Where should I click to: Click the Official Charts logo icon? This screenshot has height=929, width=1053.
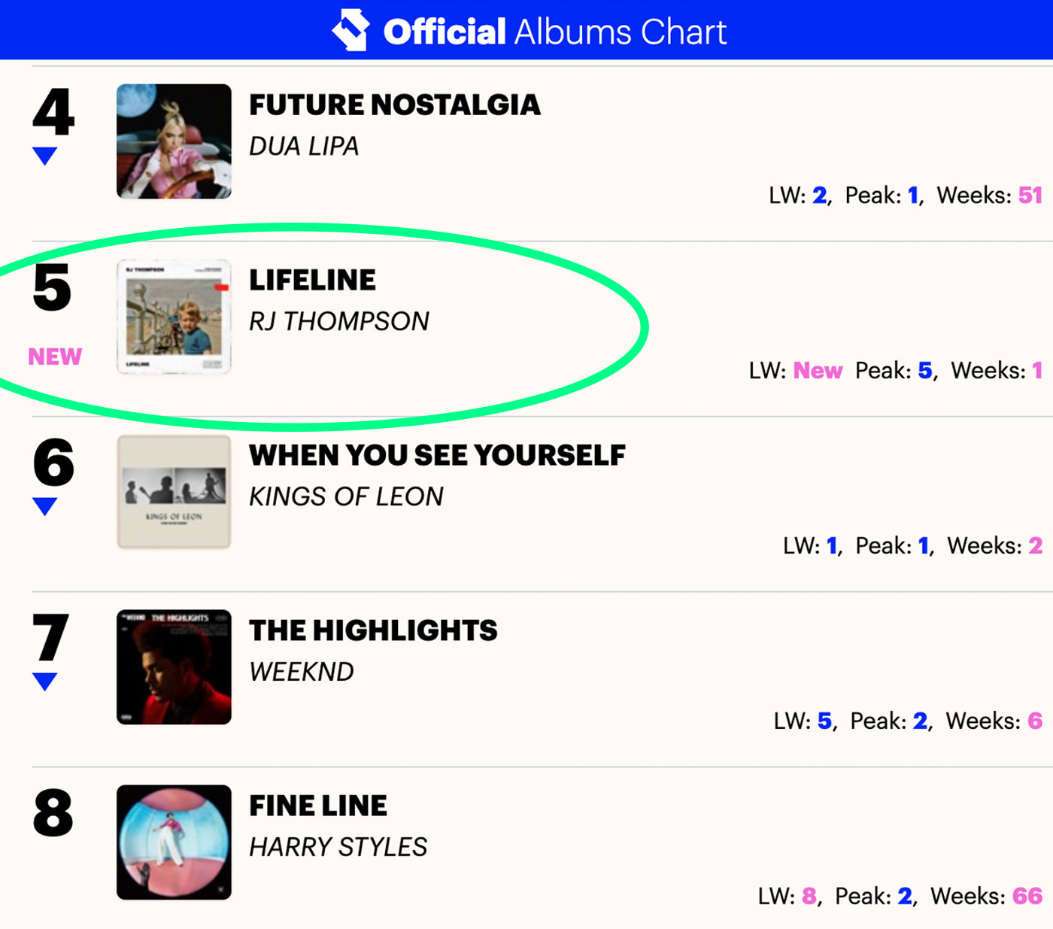pos(350,30)
